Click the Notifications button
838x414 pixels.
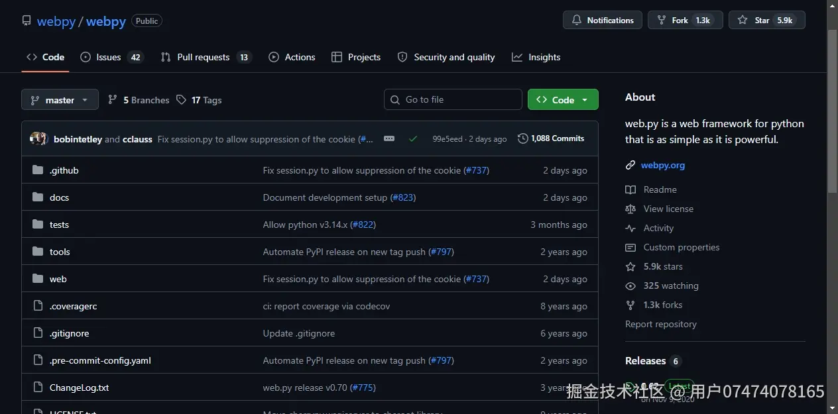click(603, 20)
